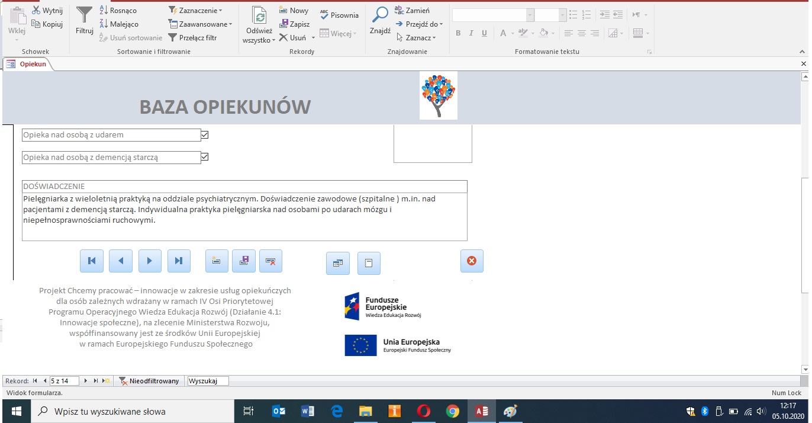Open Microsoft Word from the taskbar
The width and height of the screenshot is (812, 423).
coord(308,411)
